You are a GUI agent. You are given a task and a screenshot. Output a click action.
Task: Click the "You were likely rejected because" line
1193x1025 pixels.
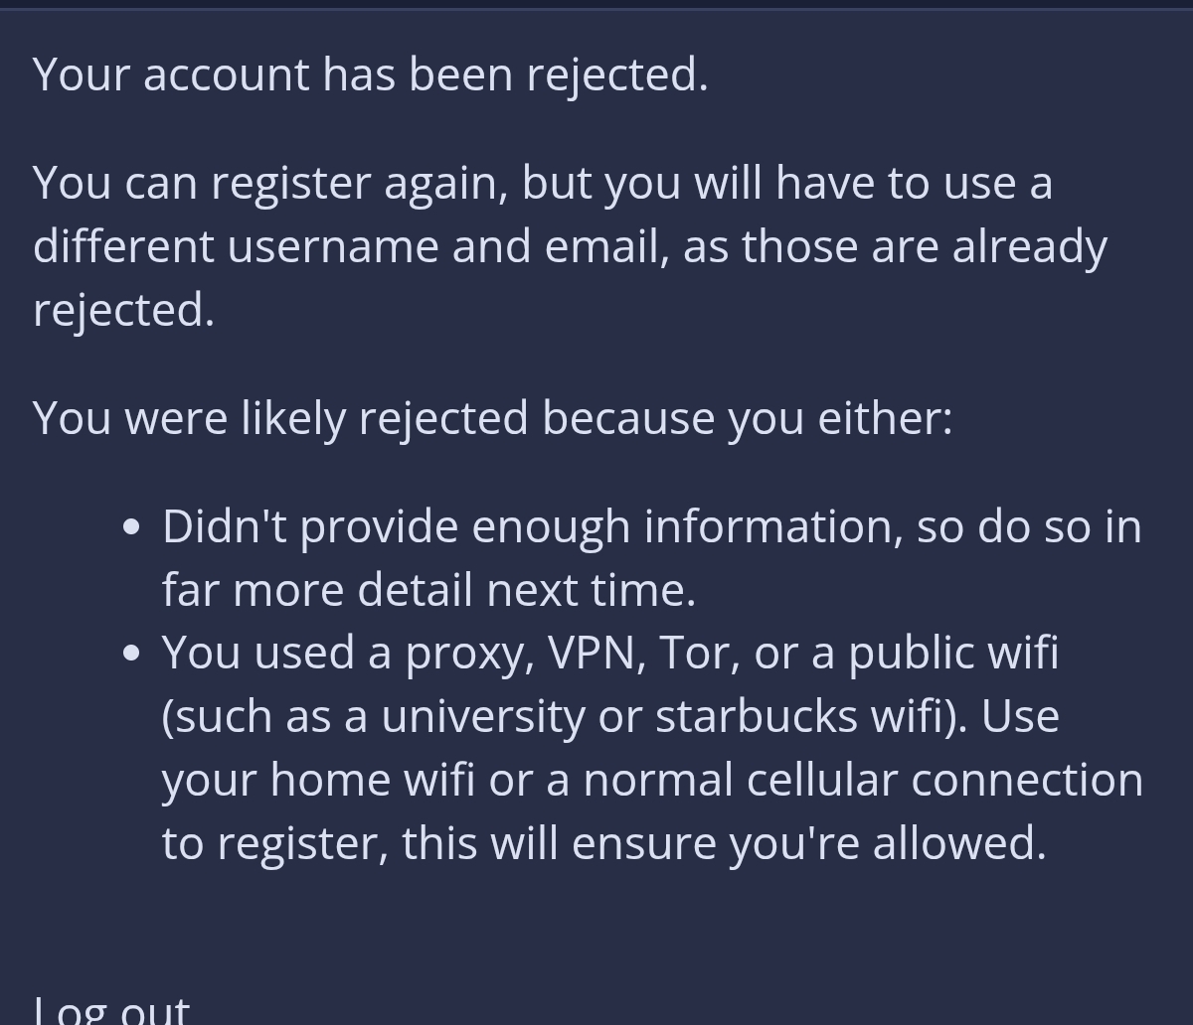(x=492, y=417)
